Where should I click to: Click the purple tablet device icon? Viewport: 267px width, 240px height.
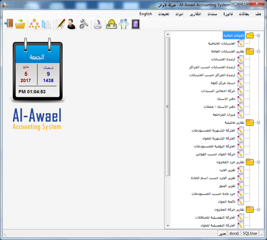click(x=136, y=24)
